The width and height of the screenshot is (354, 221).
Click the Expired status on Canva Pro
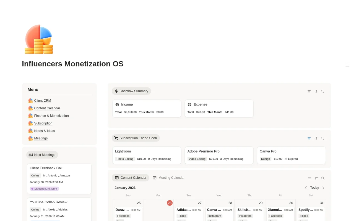point(291,159)
